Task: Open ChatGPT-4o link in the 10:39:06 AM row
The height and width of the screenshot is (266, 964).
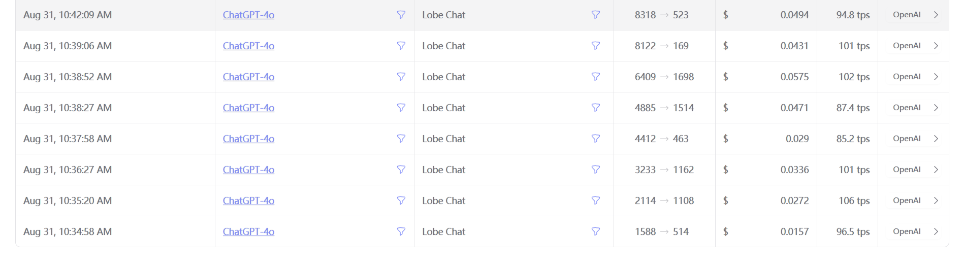Action: (248, 46)
